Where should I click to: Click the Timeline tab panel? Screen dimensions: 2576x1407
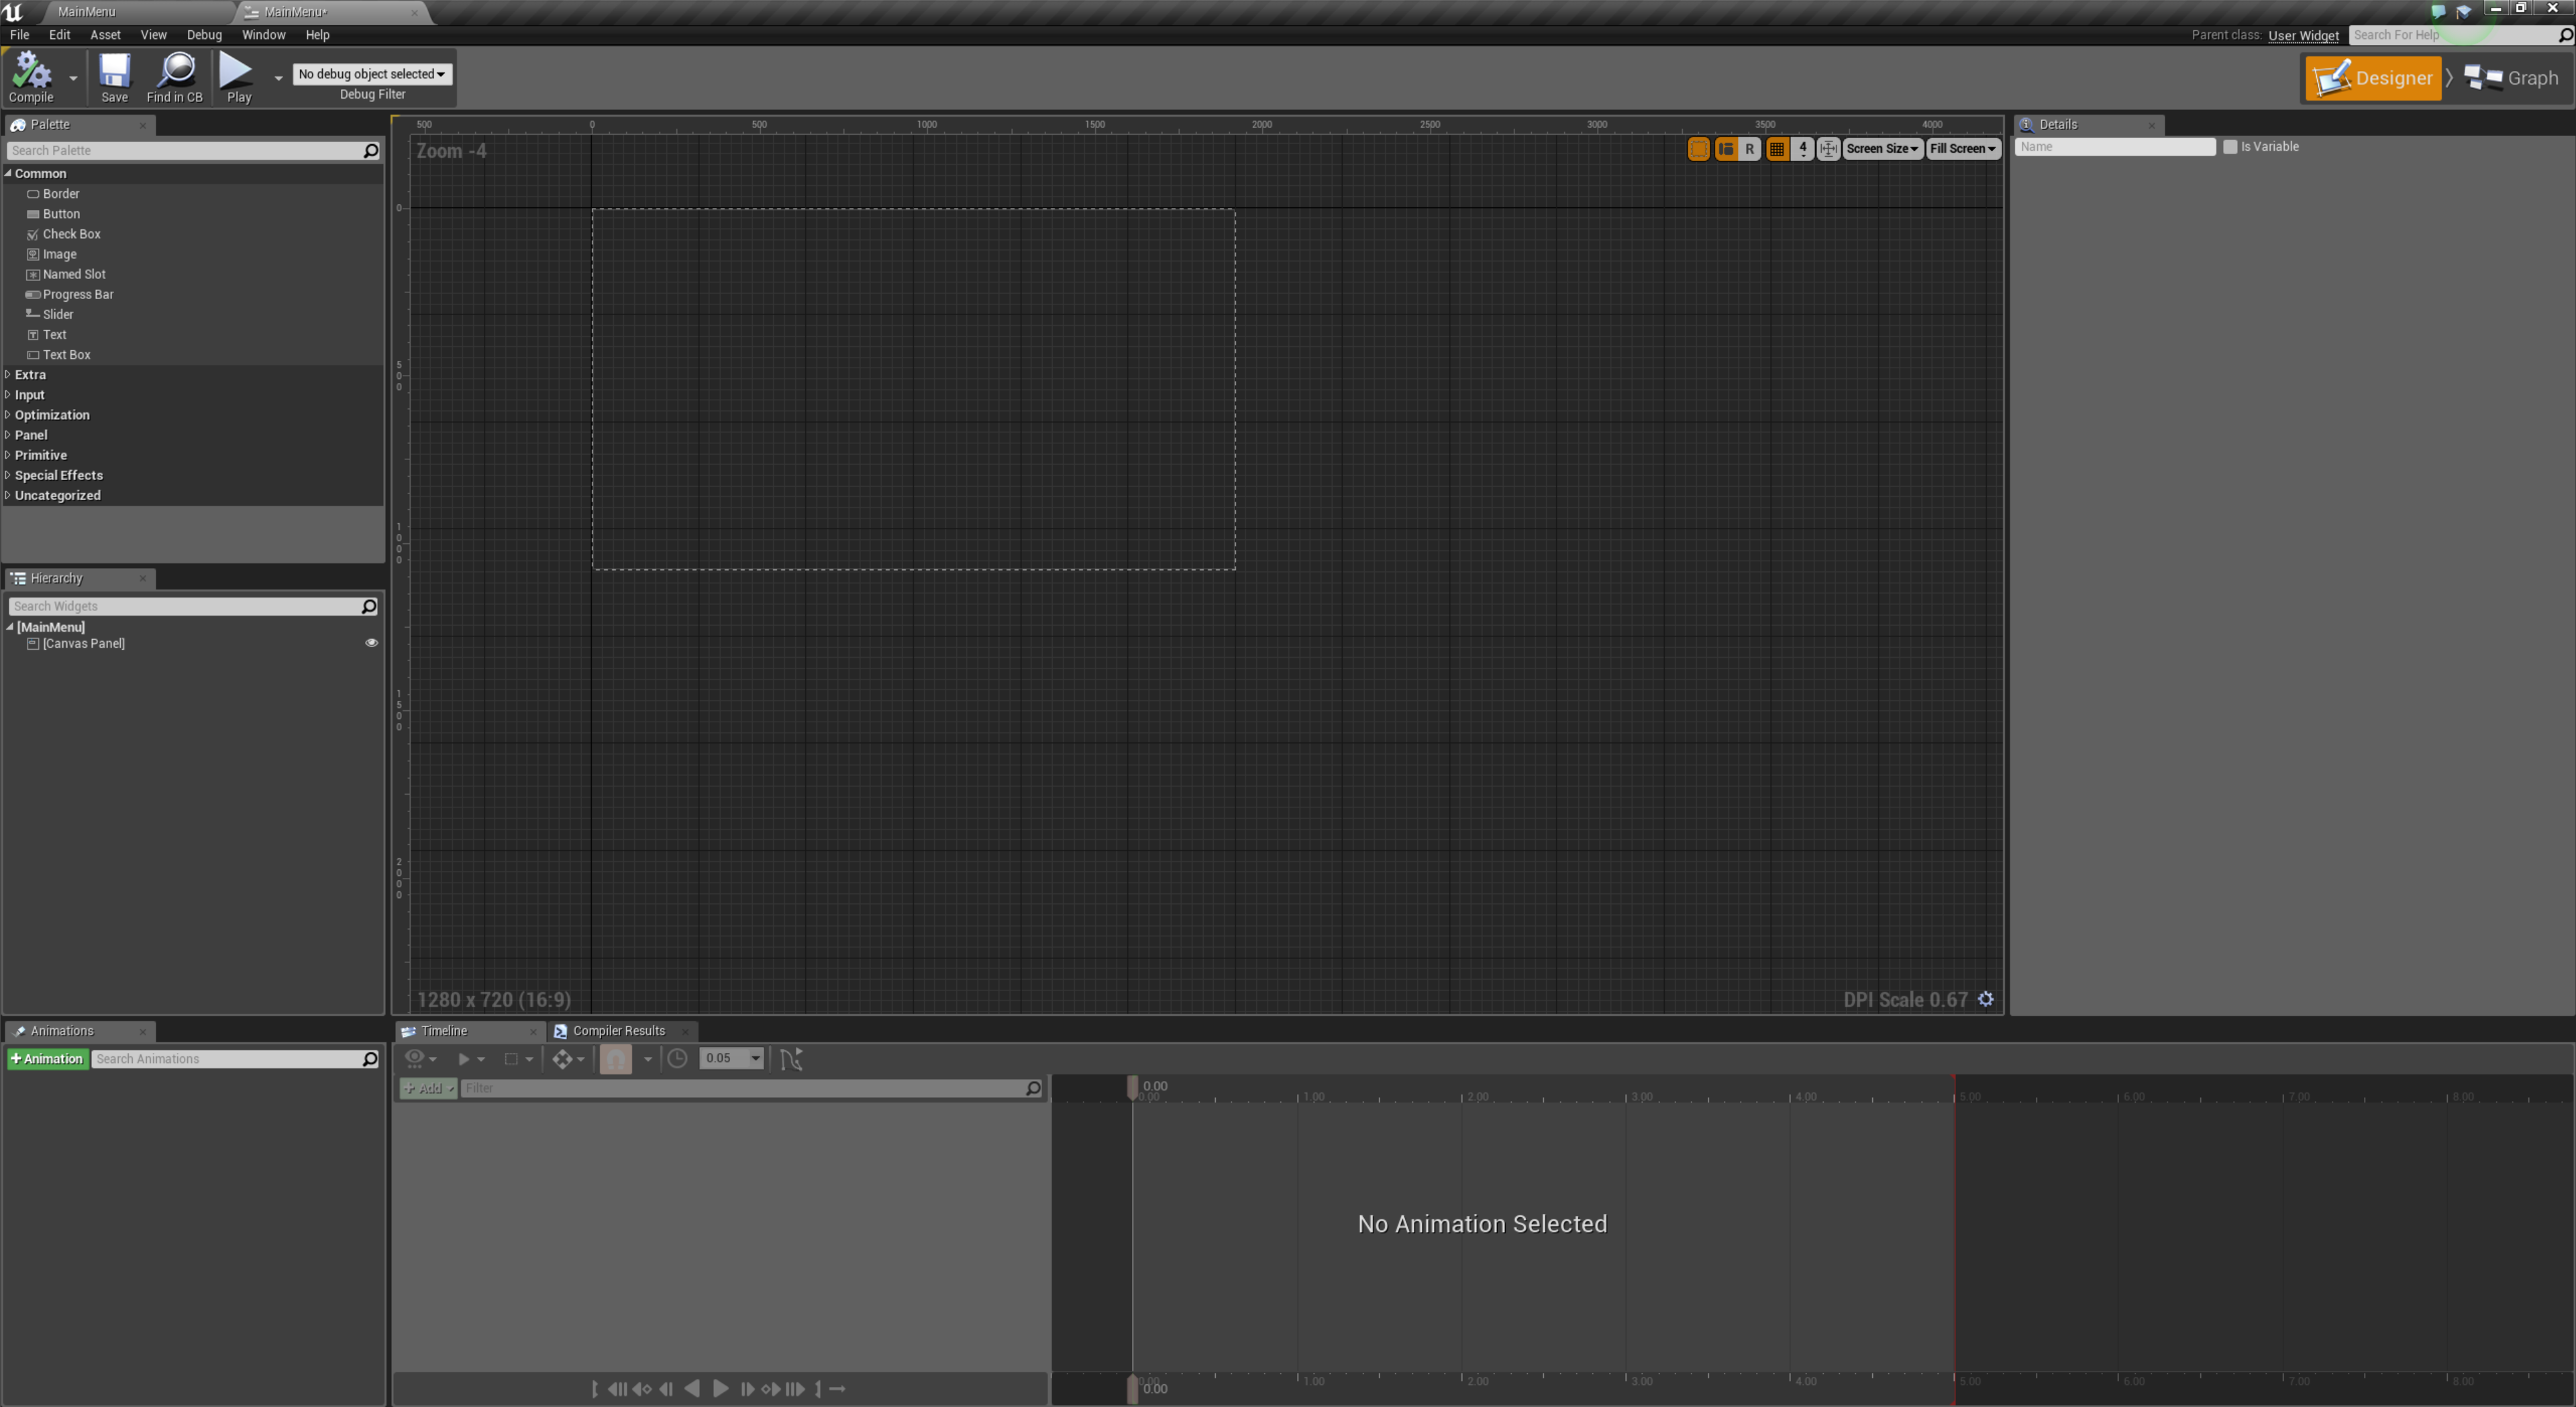[x=442, y=1029]
